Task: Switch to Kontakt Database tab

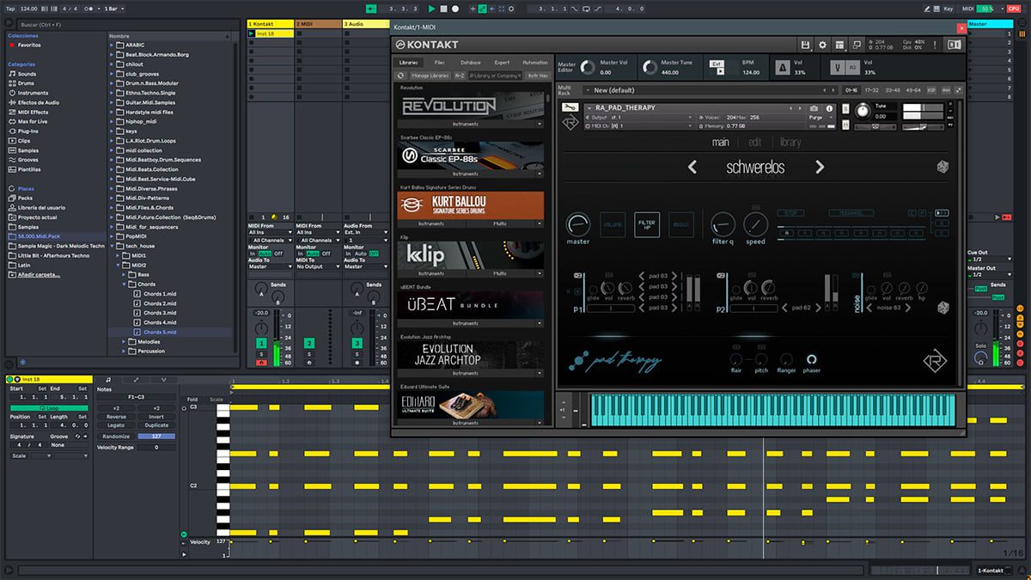Action: point(470,63)
